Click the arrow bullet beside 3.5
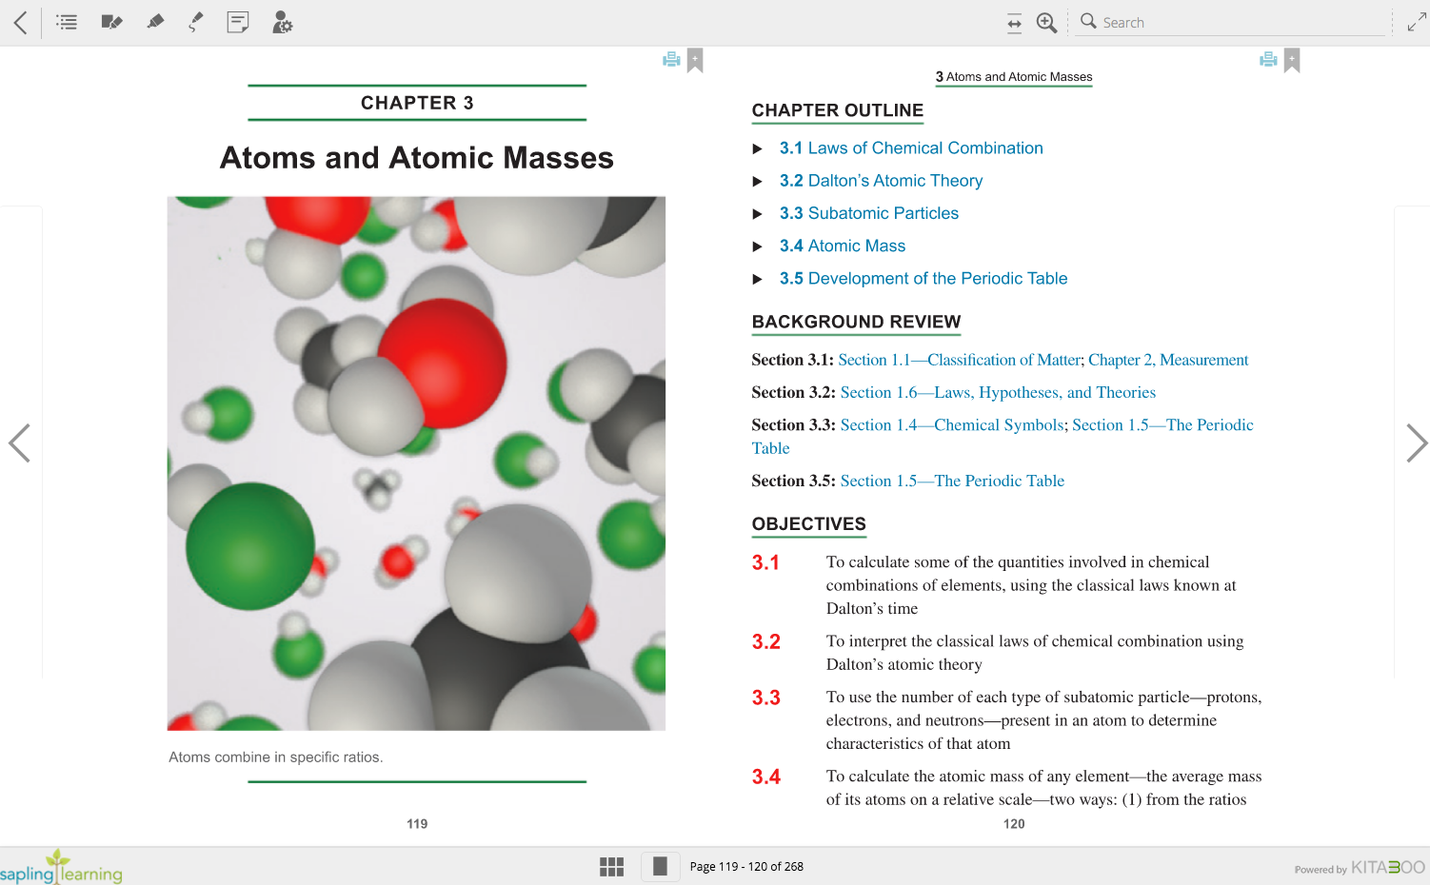Image resolution: width=1430 pixels, height=885 pixels. point(758,279)
